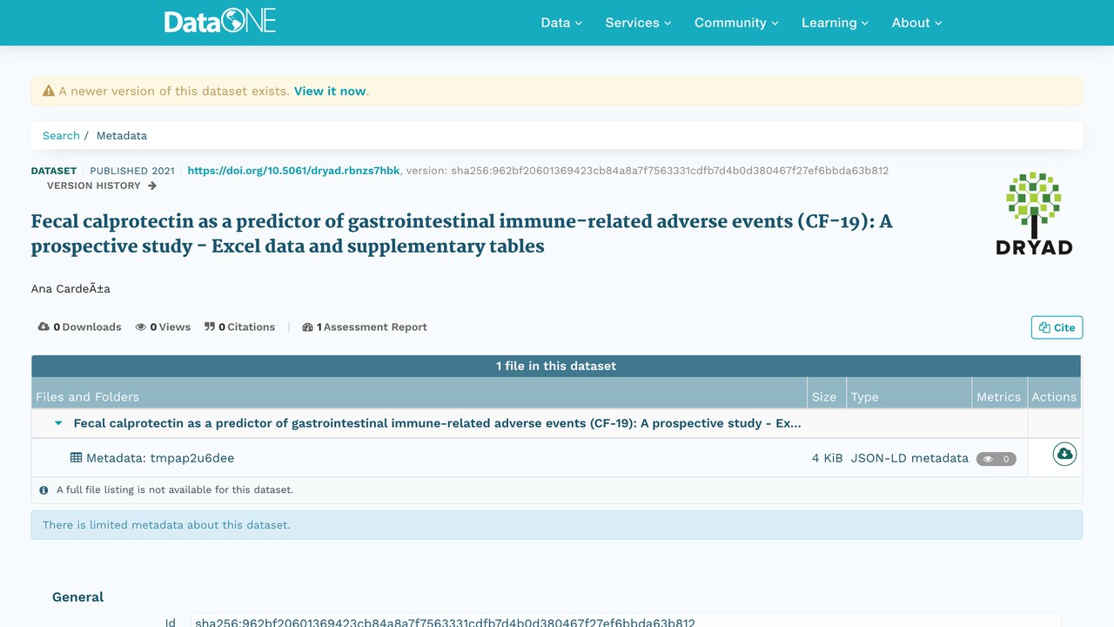Open the dryad DOI link
This screenshot has width=1114, height=627.
click(x=293, y=171)
